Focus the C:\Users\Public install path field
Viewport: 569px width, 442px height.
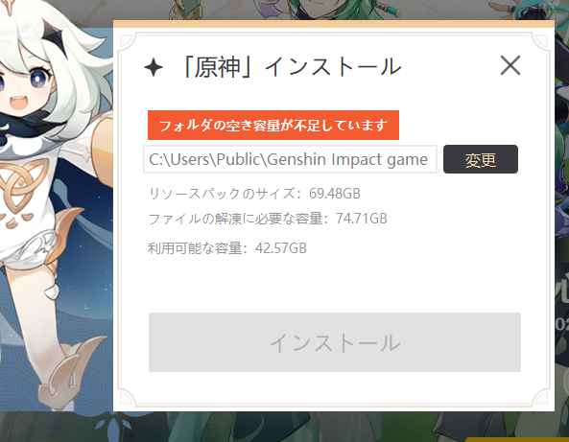click(290, 159)
